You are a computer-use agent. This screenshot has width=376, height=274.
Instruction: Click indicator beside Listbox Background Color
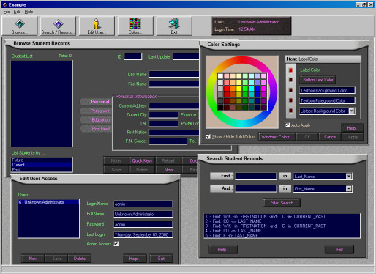click(x=290, y=111)
